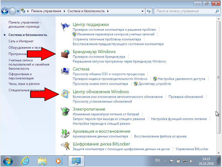
Task: Click Восстановление файлов из архива
Action: (x=160, y=136)
